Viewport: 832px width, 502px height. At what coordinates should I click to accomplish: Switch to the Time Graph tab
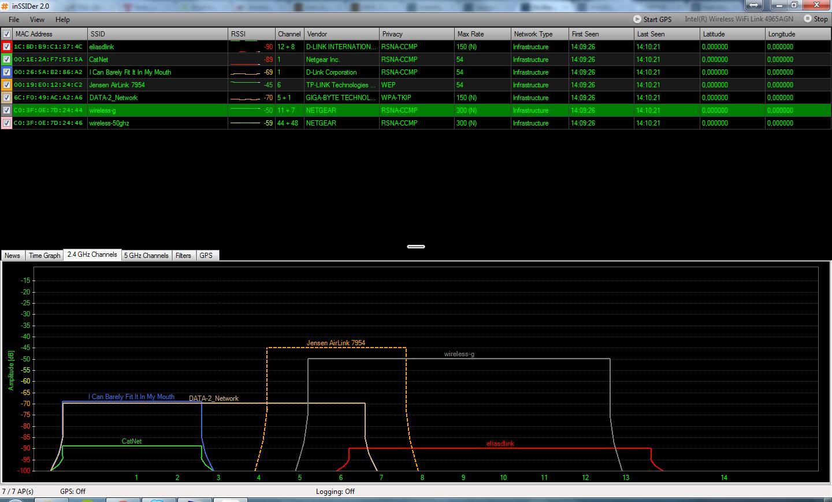pyautogui.click(x=44, y=255)
